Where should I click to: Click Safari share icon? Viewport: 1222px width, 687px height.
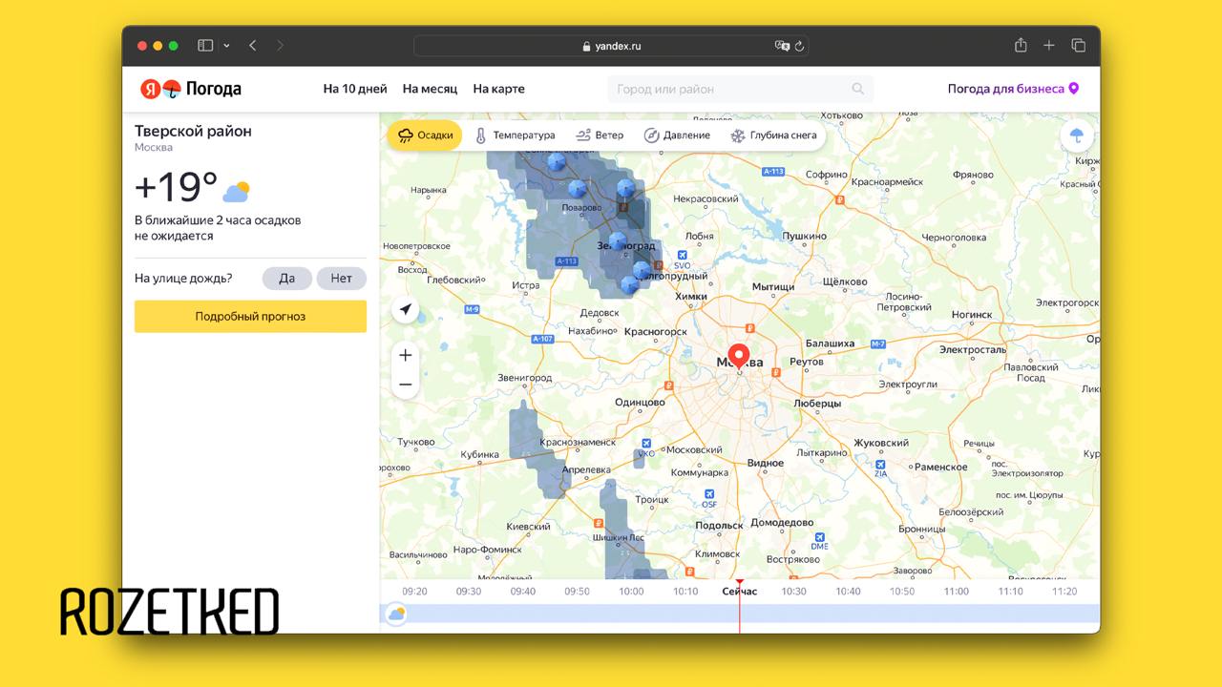pyautogui.click(x=1021, y=46)
